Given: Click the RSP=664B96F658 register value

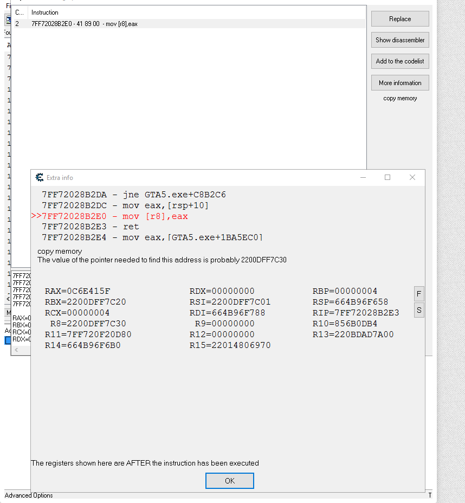Looking at the screenshot, I should coord(351,302).
